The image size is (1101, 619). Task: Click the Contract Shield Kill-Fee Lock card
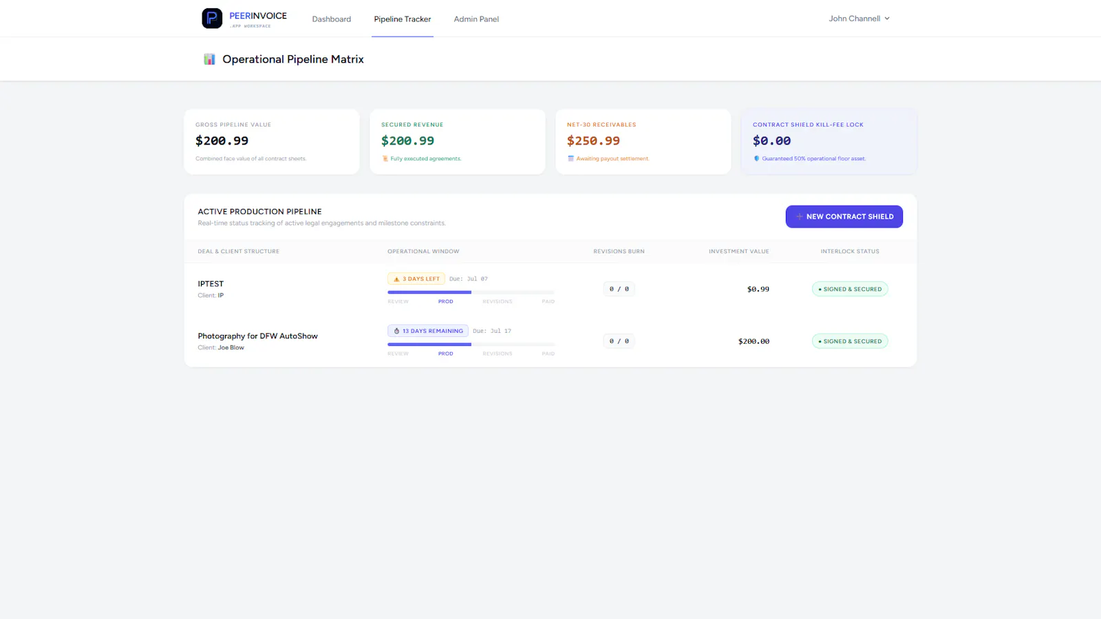(829, 142)
